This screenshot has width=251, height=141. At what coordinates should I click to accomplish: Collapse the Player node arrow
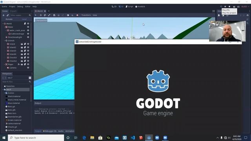tap(4, 64)
